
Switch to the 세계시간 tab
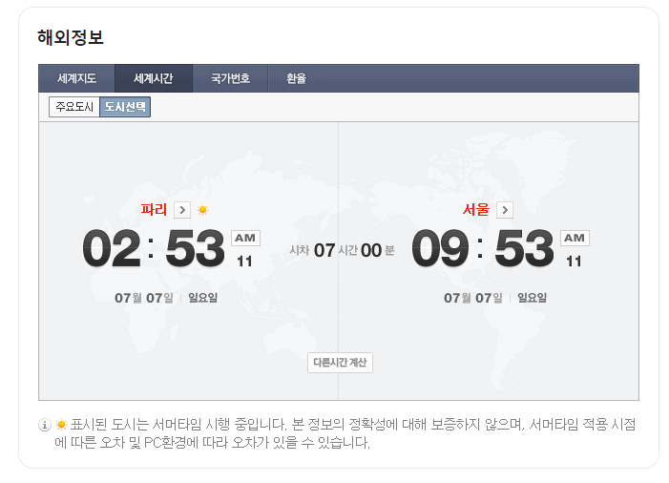pos(154,78)
